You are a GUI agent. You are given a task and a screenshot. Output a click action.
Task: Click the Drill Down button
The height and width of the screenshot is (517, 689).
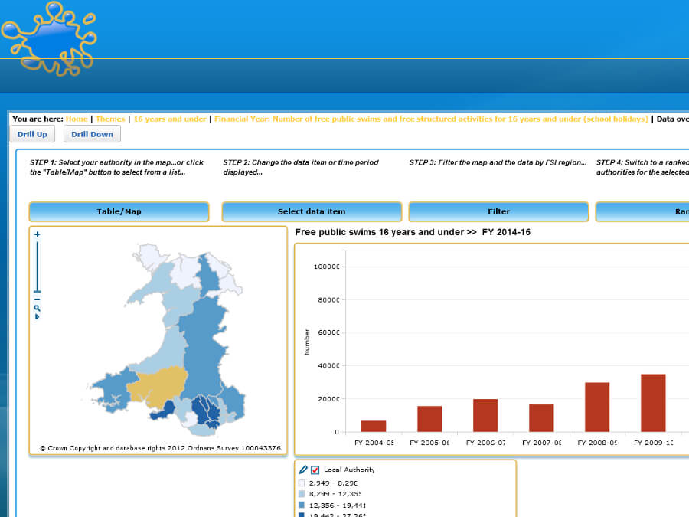93,134
